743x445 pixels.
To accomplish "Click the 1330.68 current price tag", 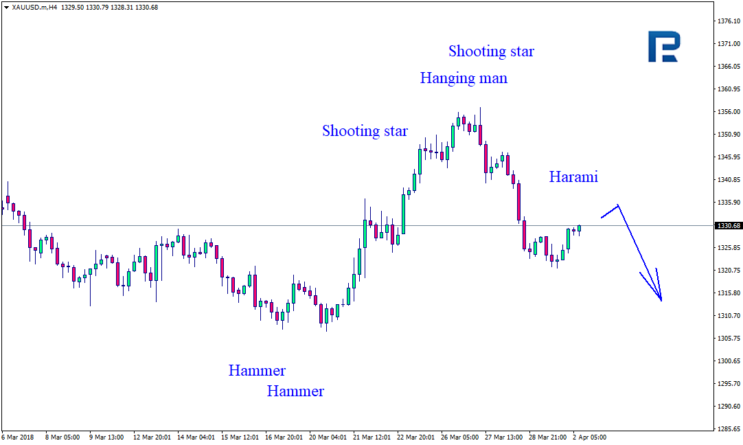I will tap(729, 225).
